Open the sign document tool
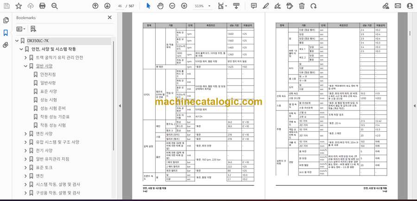417x201 pixels. [278, 6]
